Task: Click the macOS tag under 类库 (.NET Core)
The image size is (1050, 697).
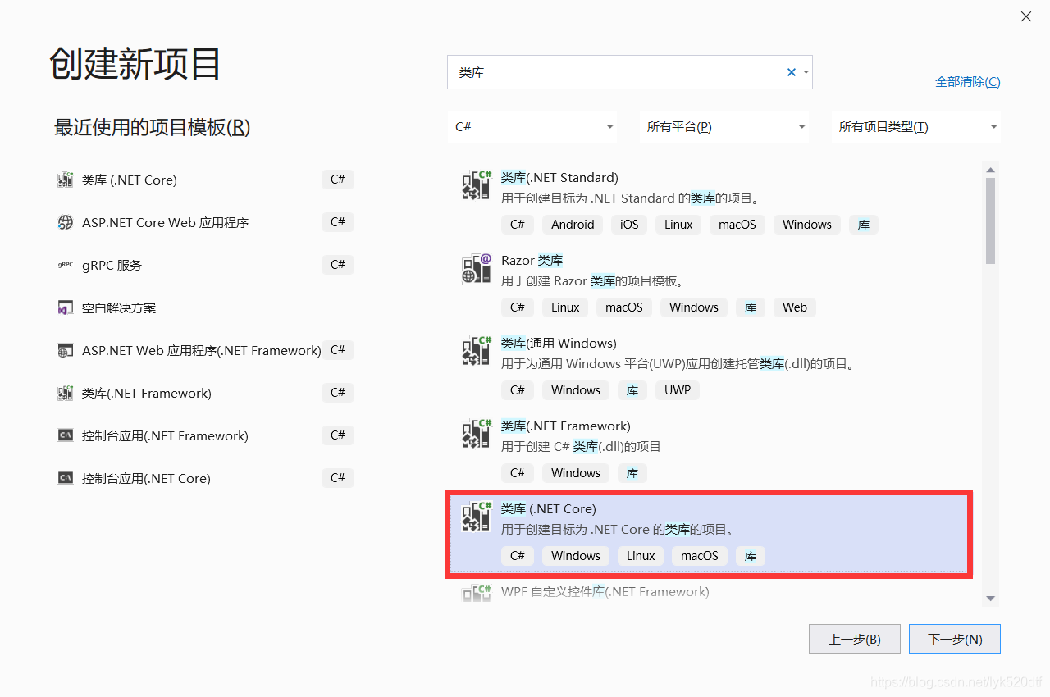Action: (x=700, y=556)
